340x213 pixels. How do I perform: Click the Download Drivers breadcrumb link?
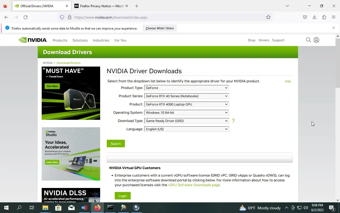pos(69,63)
